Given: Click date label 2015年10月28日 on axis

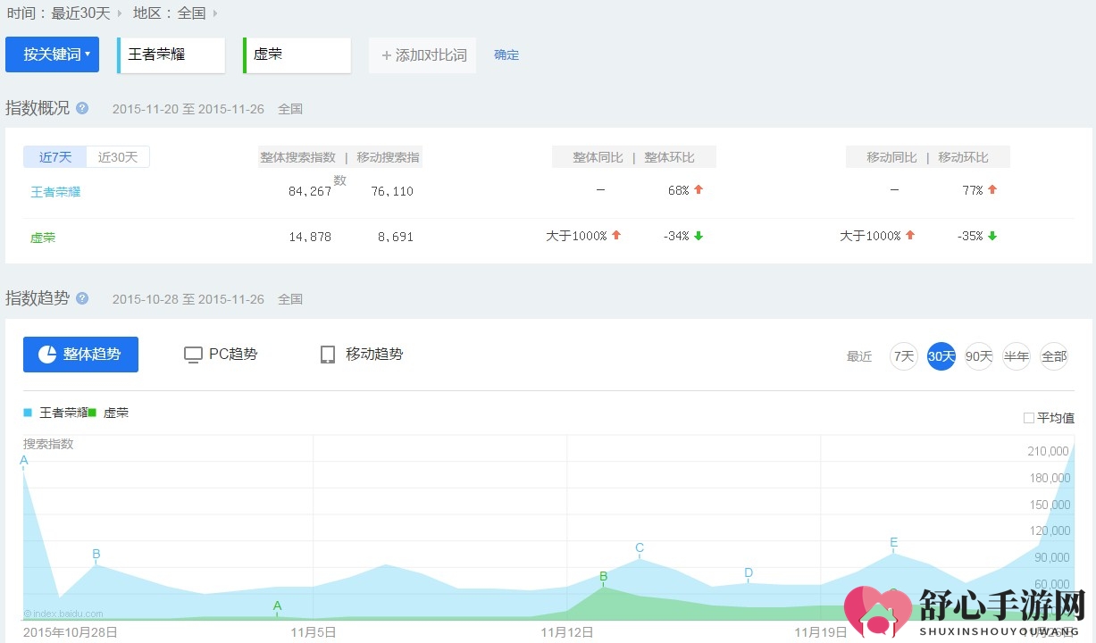Looking at the screenshot, I should click(71, 631).
